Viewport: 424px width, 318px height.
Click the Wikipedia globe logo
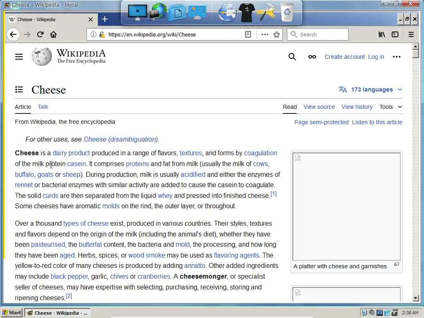click(x=42, y=56)
